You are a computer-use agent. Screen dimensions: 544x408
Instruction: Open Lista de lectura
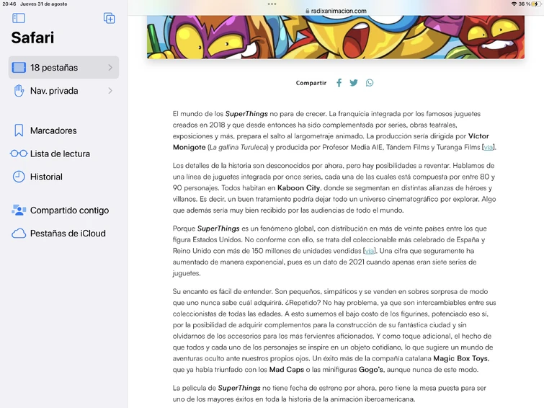[x=63, y=154]
